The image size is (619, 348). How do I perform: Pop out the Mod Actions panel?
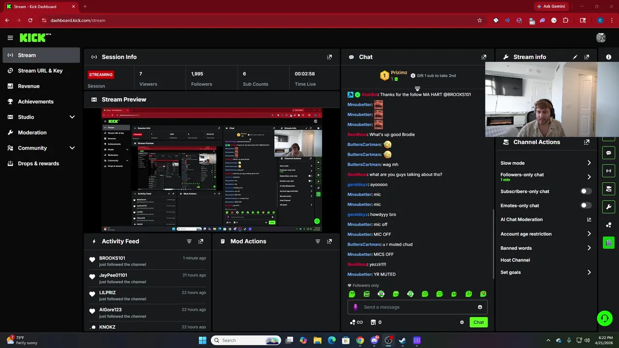click(329, 241)
